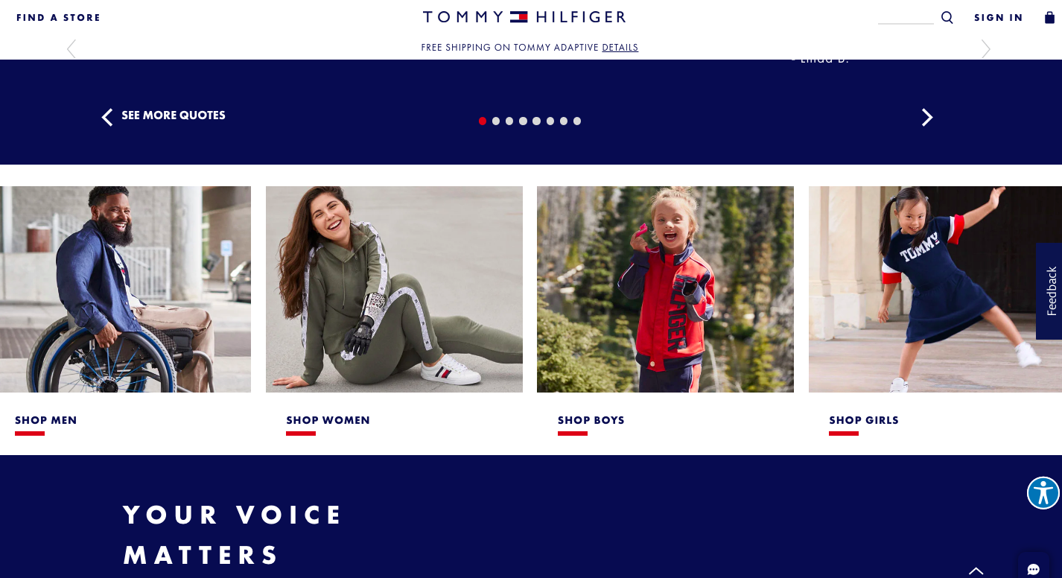
Task: Click the Sign In link
Action: [x=999, y=18]
